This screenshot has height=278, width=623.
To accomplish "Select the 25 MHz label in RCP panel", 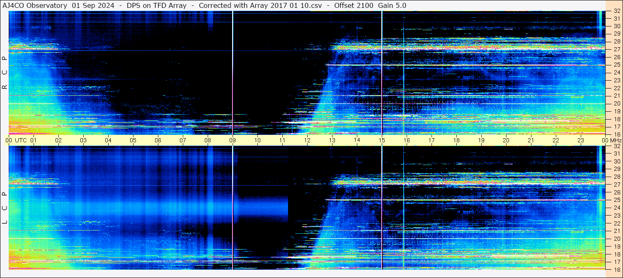I will [x=616, y=65].
